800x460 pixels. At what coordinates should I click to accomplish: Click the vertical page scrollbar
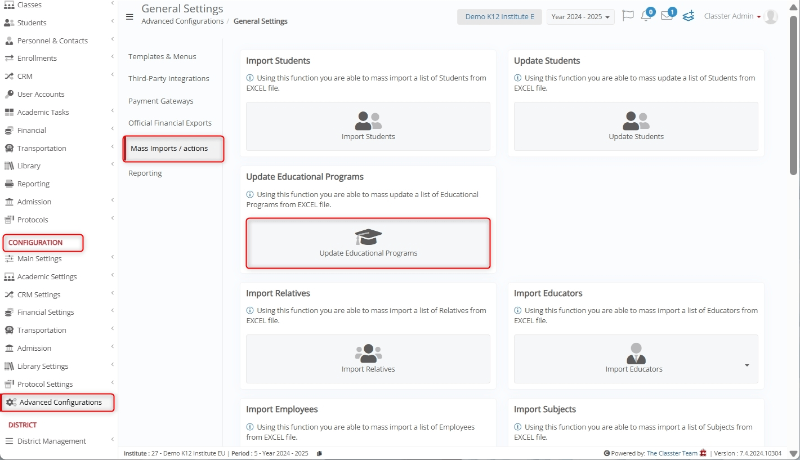[x=794, y=96]
